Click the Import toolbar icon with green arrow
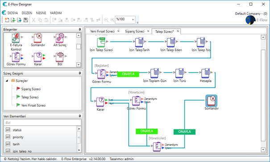The image size is (270, 162). [x=13, y=20]
